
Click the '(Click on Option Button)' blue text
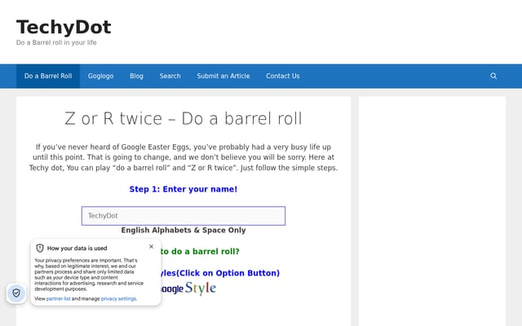tap(228, 273)
